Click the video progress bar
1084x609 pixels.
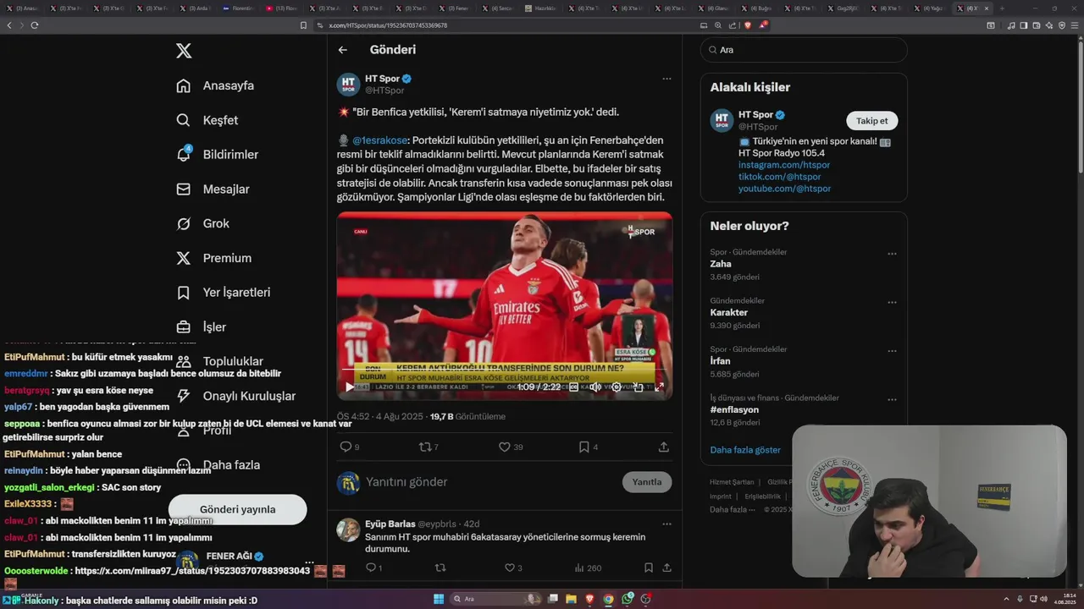(505, 370)
